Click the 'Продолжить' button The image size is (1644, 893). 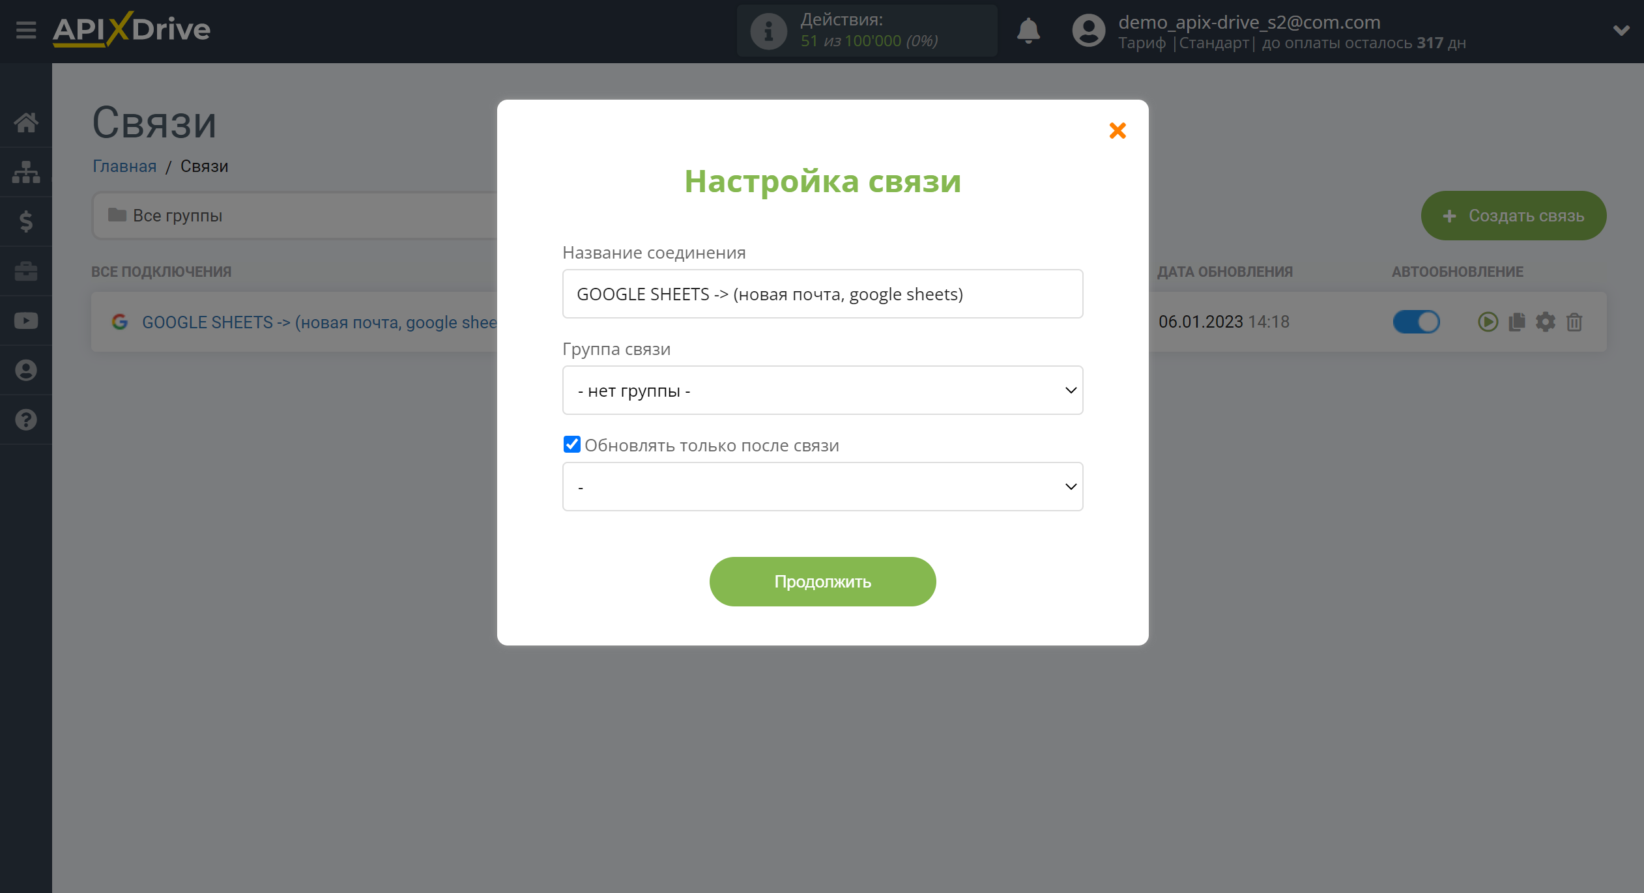(822, 582)
